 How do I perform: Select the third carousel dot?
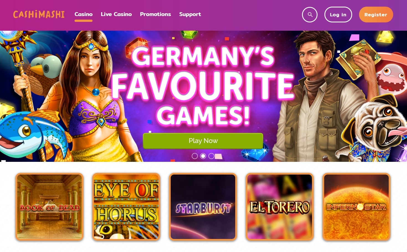[211, 156]
